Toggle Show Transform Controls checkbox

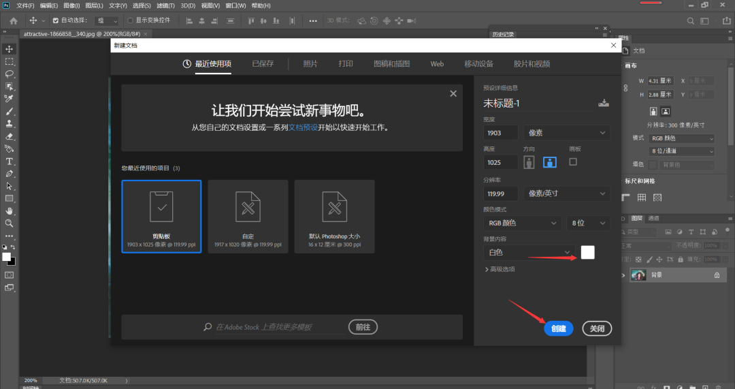tap(131, 20)
